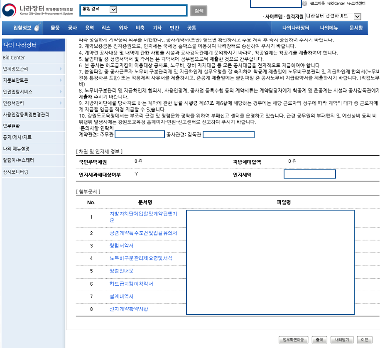The width and height of the screenshot is (380, 348).
Task: Click the 나의 나라장터 sidebar header
Action: click(34, 45)
